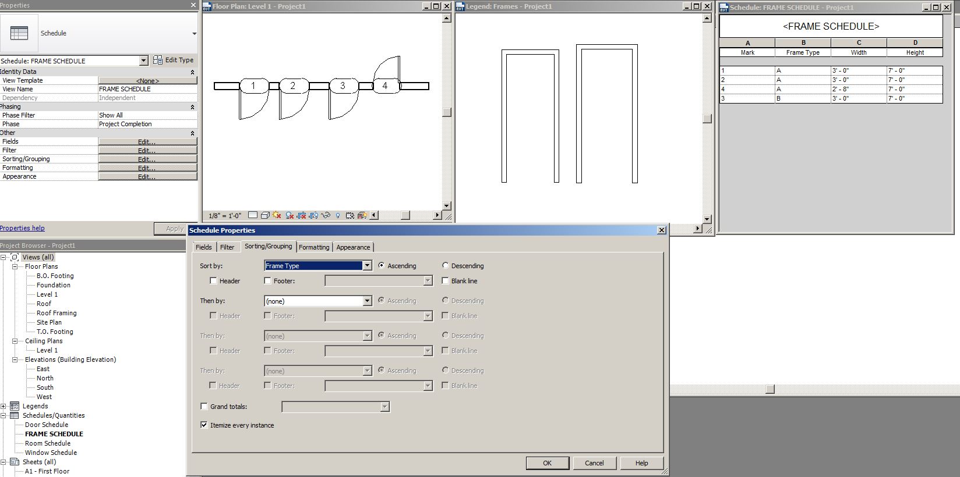Click the Edit Type icon in Properties palette
Screen dimensions: 960x477
[158, 60]
